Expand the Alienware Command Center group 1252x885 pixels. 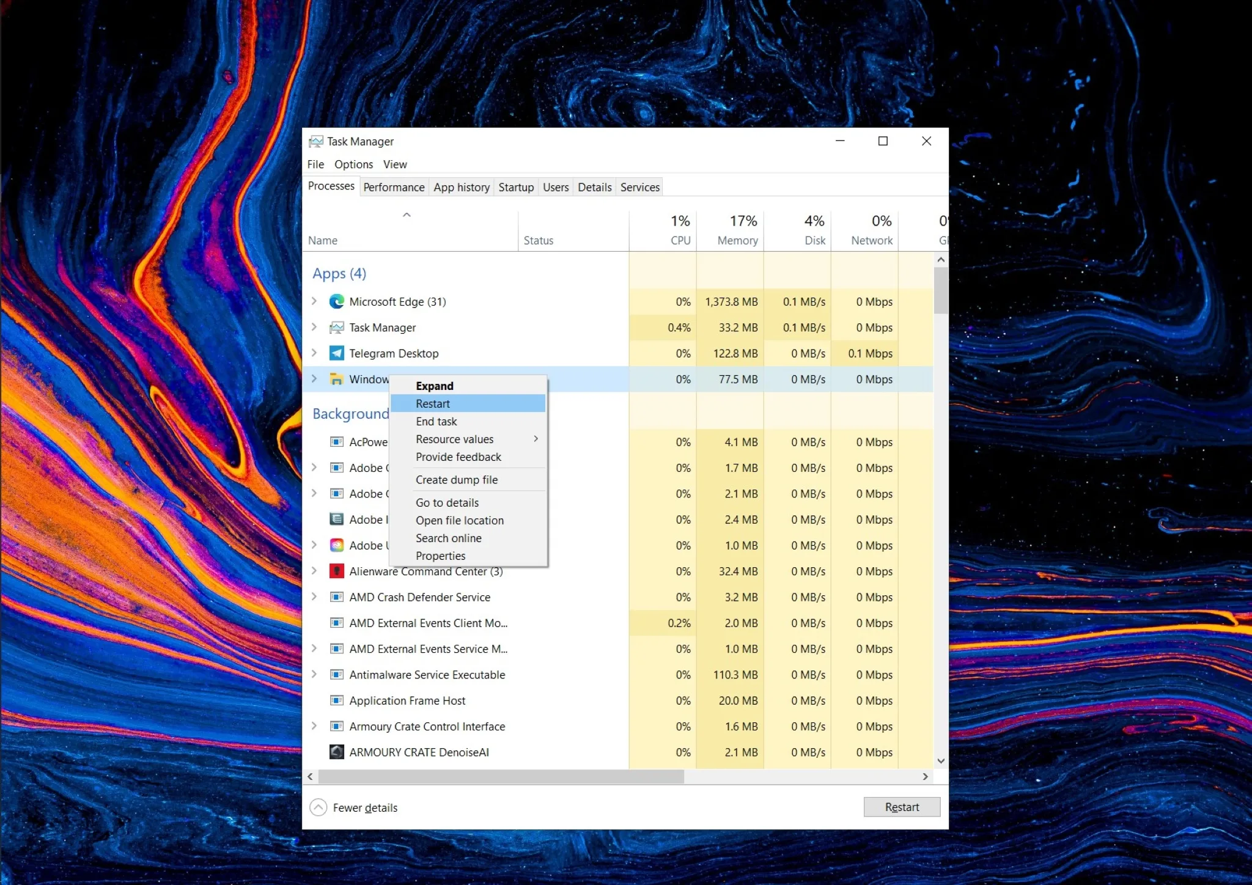[314, 571]
